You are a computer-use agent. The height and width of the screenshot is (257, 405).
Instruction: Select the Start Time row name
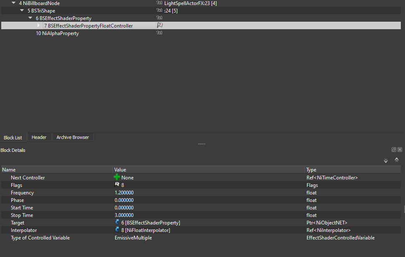[x=22, y=208]
